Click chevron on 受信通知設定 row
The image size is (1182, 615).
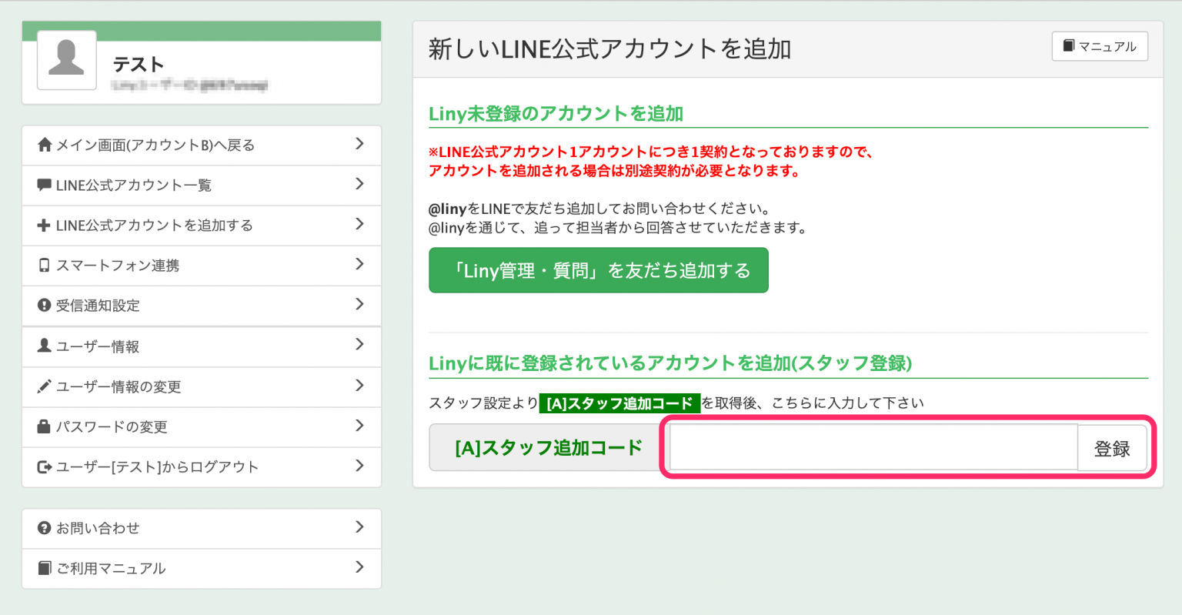(x=359, y=304)
